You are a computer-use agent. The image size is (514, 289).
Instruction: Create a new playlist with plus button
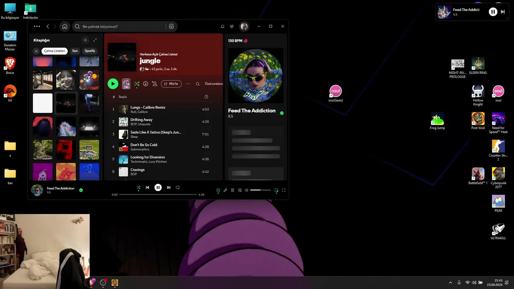click(85, 40)
